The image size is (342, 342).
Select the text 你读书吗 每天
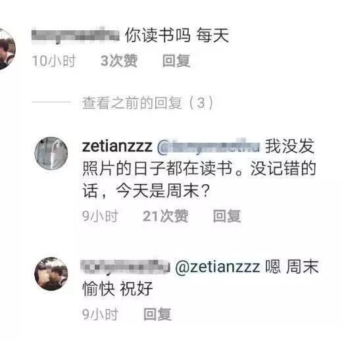coord(177,36)
